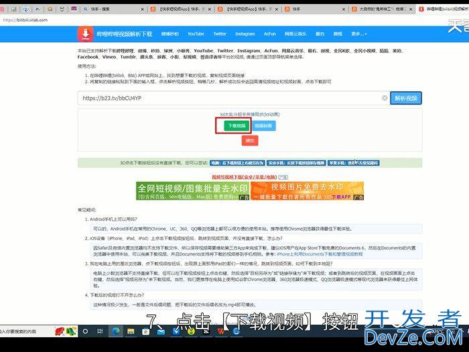The height and width of the screenshot is (352, 469).
Task: Expand the 更多 dropdown menu
Action: (359, 34)
